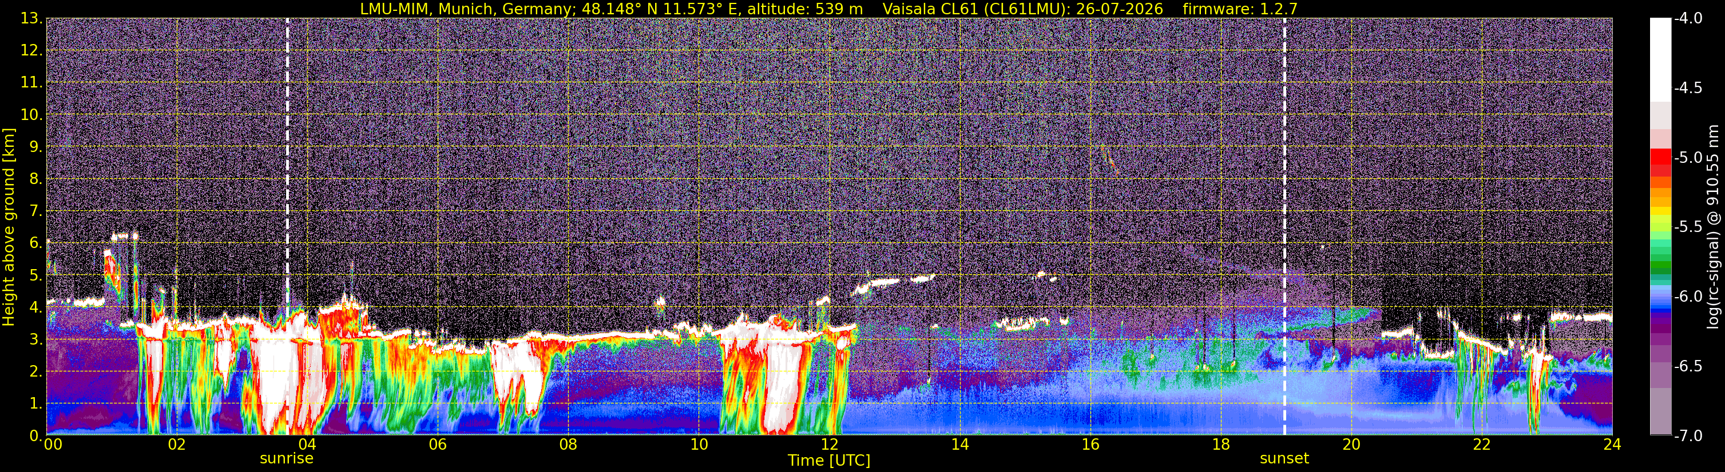Click the '14' time tick label

click(x=959, y=444)
